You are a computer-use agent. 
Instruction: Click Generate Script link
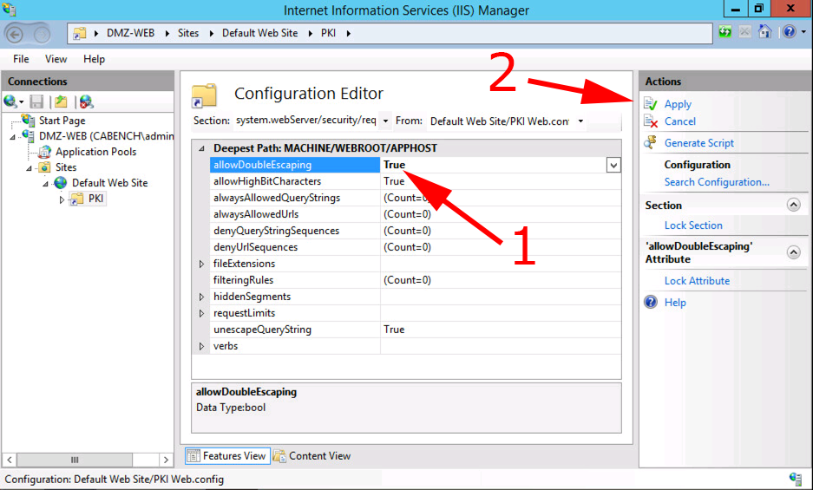point(699,142)
